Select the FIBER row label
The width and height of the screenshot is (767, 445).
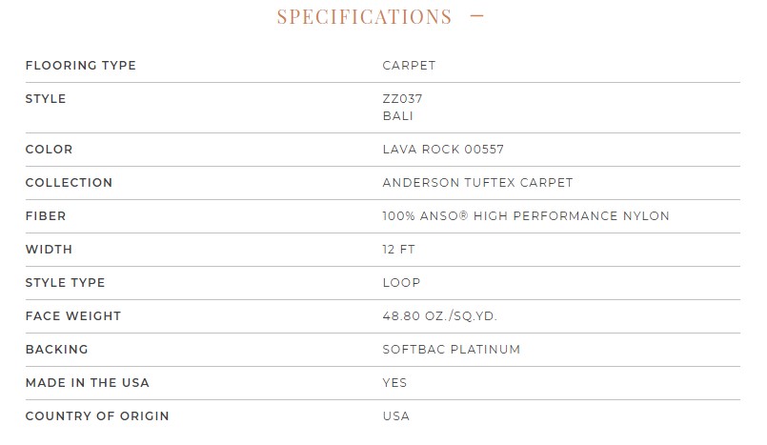[46, 215]
